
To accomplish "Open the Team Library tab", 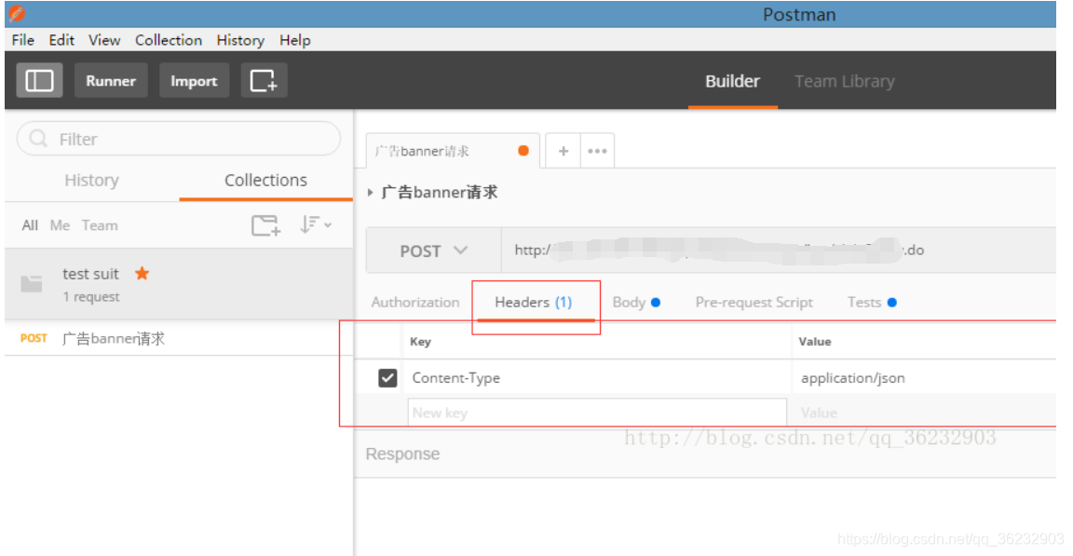I will point(845,81).
